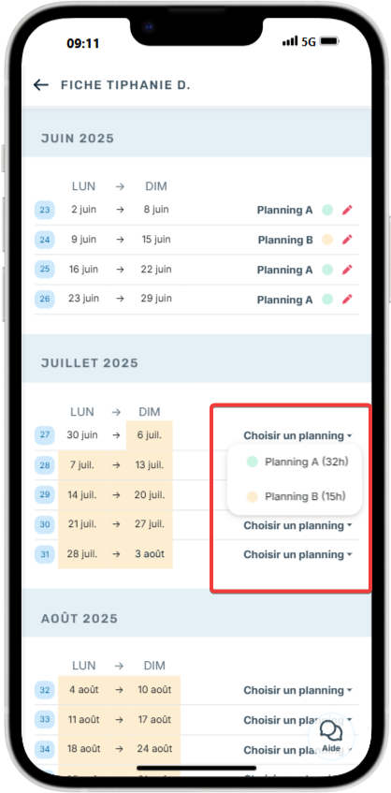
Task: Click the week 27 number badge
Action: [x=45, y=435]
